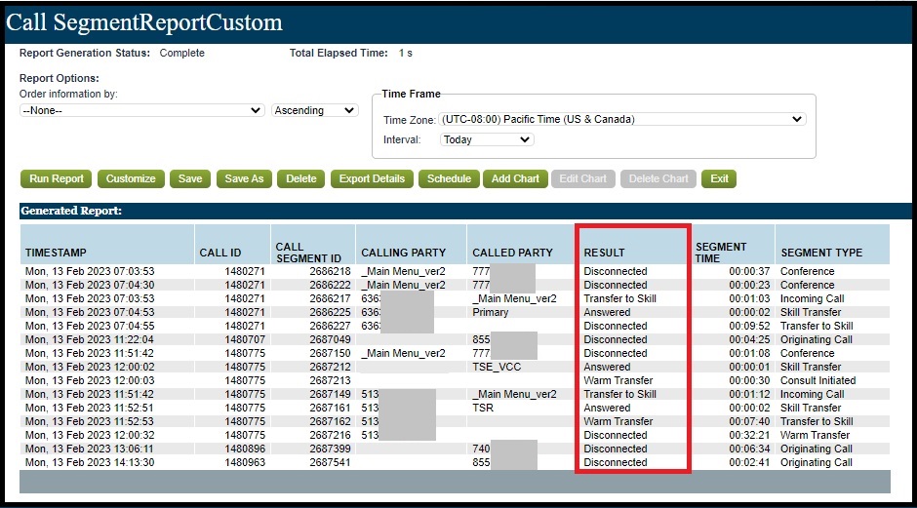This screenshot has width=917, height=508.
Task: Click the Run Report button
Action: click(57, 178)
